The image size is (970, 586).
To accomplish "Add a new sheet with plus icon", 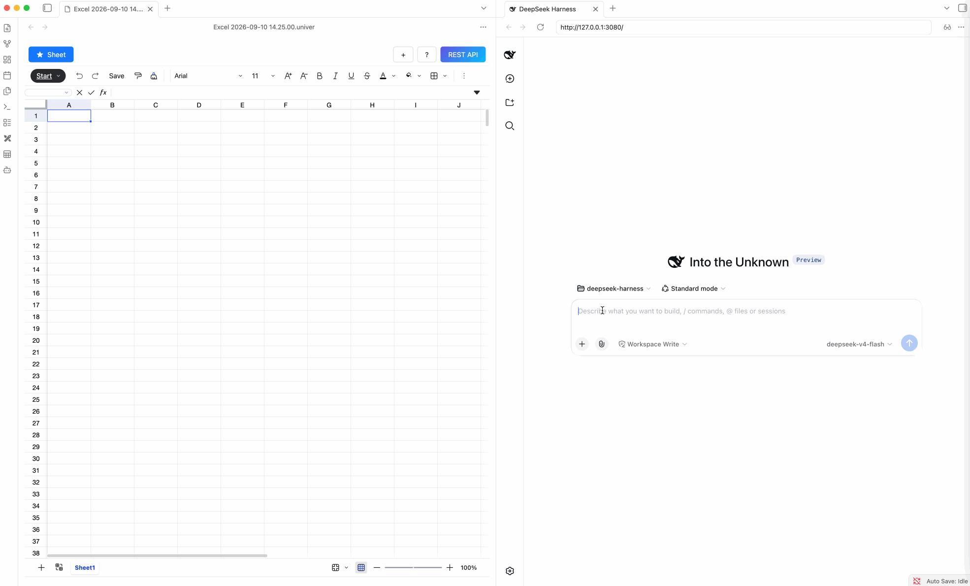I will (x=41, y=568).
